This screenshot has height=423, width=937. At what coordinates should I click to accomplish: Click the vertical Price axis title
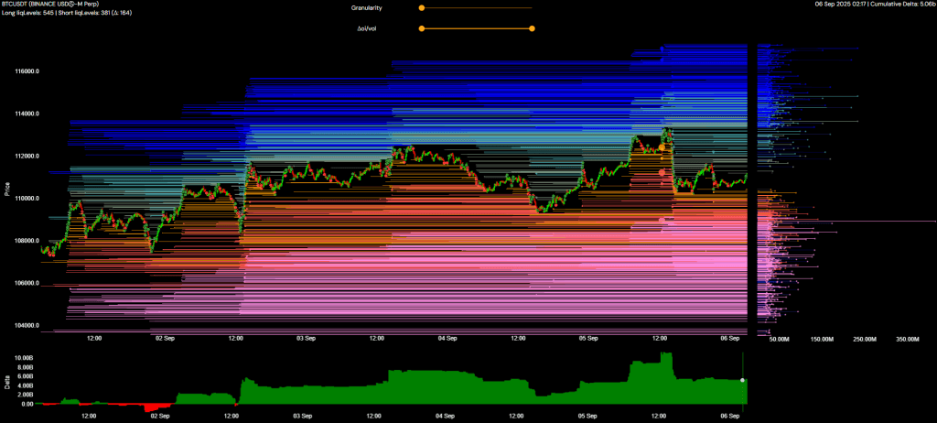coord(7,190)
